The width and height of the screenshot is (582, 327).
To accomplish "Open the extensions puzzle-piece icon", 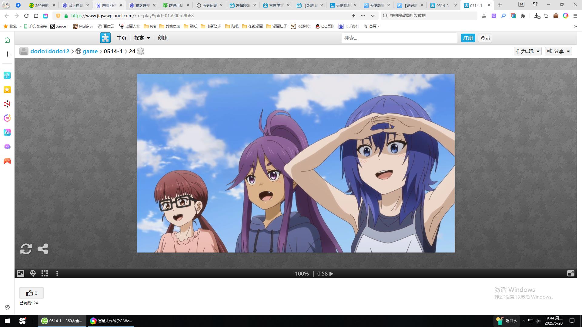I will point(523,16).
